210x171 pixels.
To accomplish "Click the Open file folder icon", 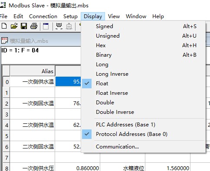I will [14, 26].
